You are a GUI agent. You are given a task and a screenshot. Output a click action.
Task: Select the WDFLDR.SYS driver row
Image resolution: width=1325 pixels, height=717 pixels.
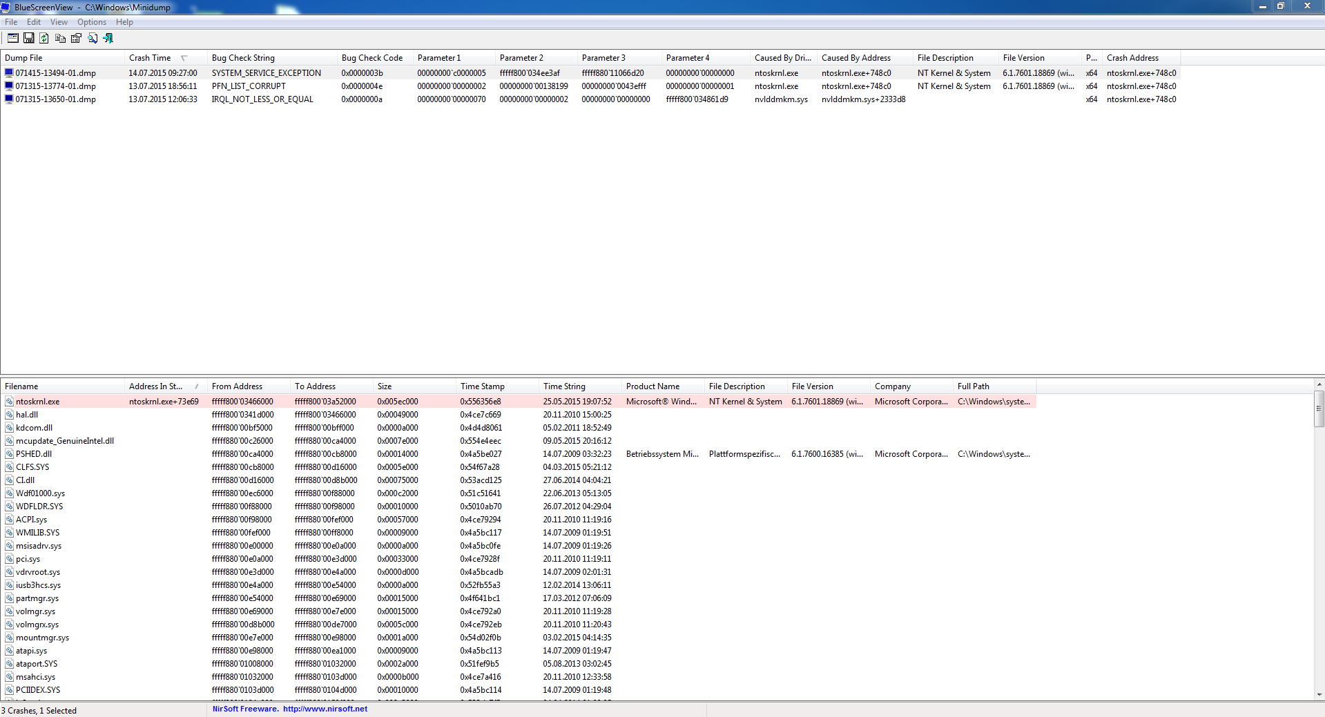[x=518, y=506]
